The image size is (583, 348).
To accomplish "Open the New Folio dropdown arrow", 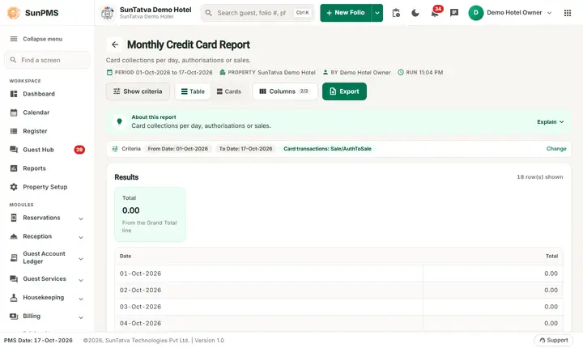I will [377, 13].
